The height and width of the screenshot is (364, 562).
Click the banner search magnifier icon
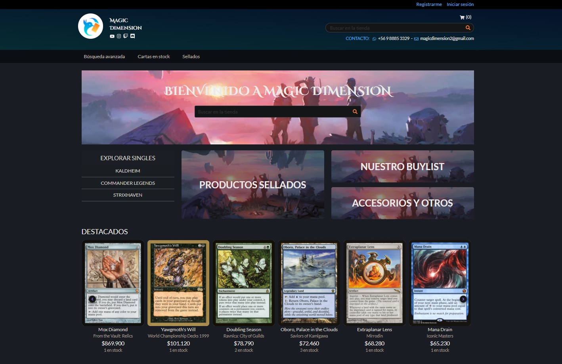click(355, 112)
